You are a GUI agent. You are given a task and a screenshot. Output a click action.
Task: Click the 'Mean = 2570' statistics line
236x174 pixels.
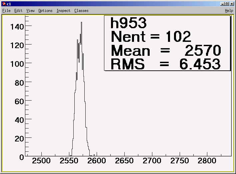click(x=166, y=50)
